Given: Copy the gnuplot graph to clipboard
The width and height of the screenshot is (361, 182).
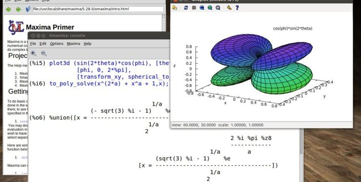Looking at the screenshot, I should [175, 8].
